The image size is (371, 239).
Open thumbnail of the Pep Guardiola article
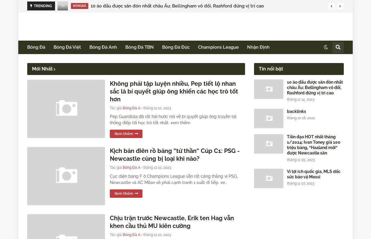click(x=66, y=109)
